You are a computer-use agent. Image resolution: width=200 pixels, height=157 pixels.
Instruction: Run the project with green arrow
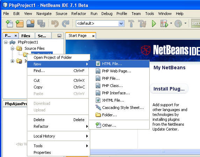pyautogui.click(x=154, y=24)
